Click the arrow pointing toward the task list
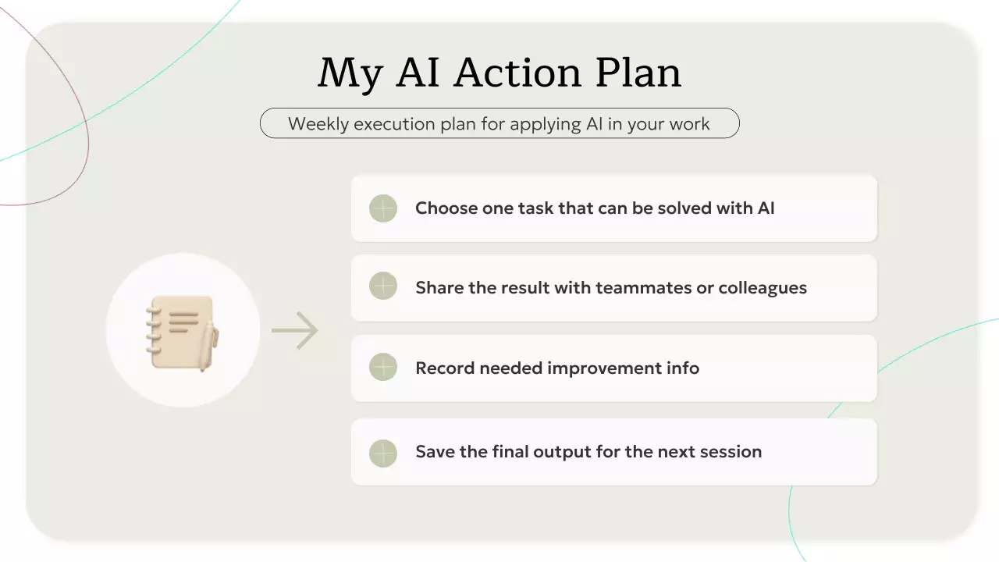 [x=295, y=330]
